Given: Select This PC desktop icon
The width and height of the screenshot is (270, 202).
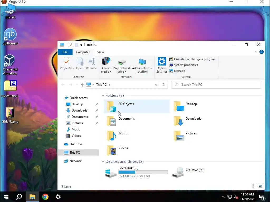Looking at the screenshot, I should click(x=10, y=12).
